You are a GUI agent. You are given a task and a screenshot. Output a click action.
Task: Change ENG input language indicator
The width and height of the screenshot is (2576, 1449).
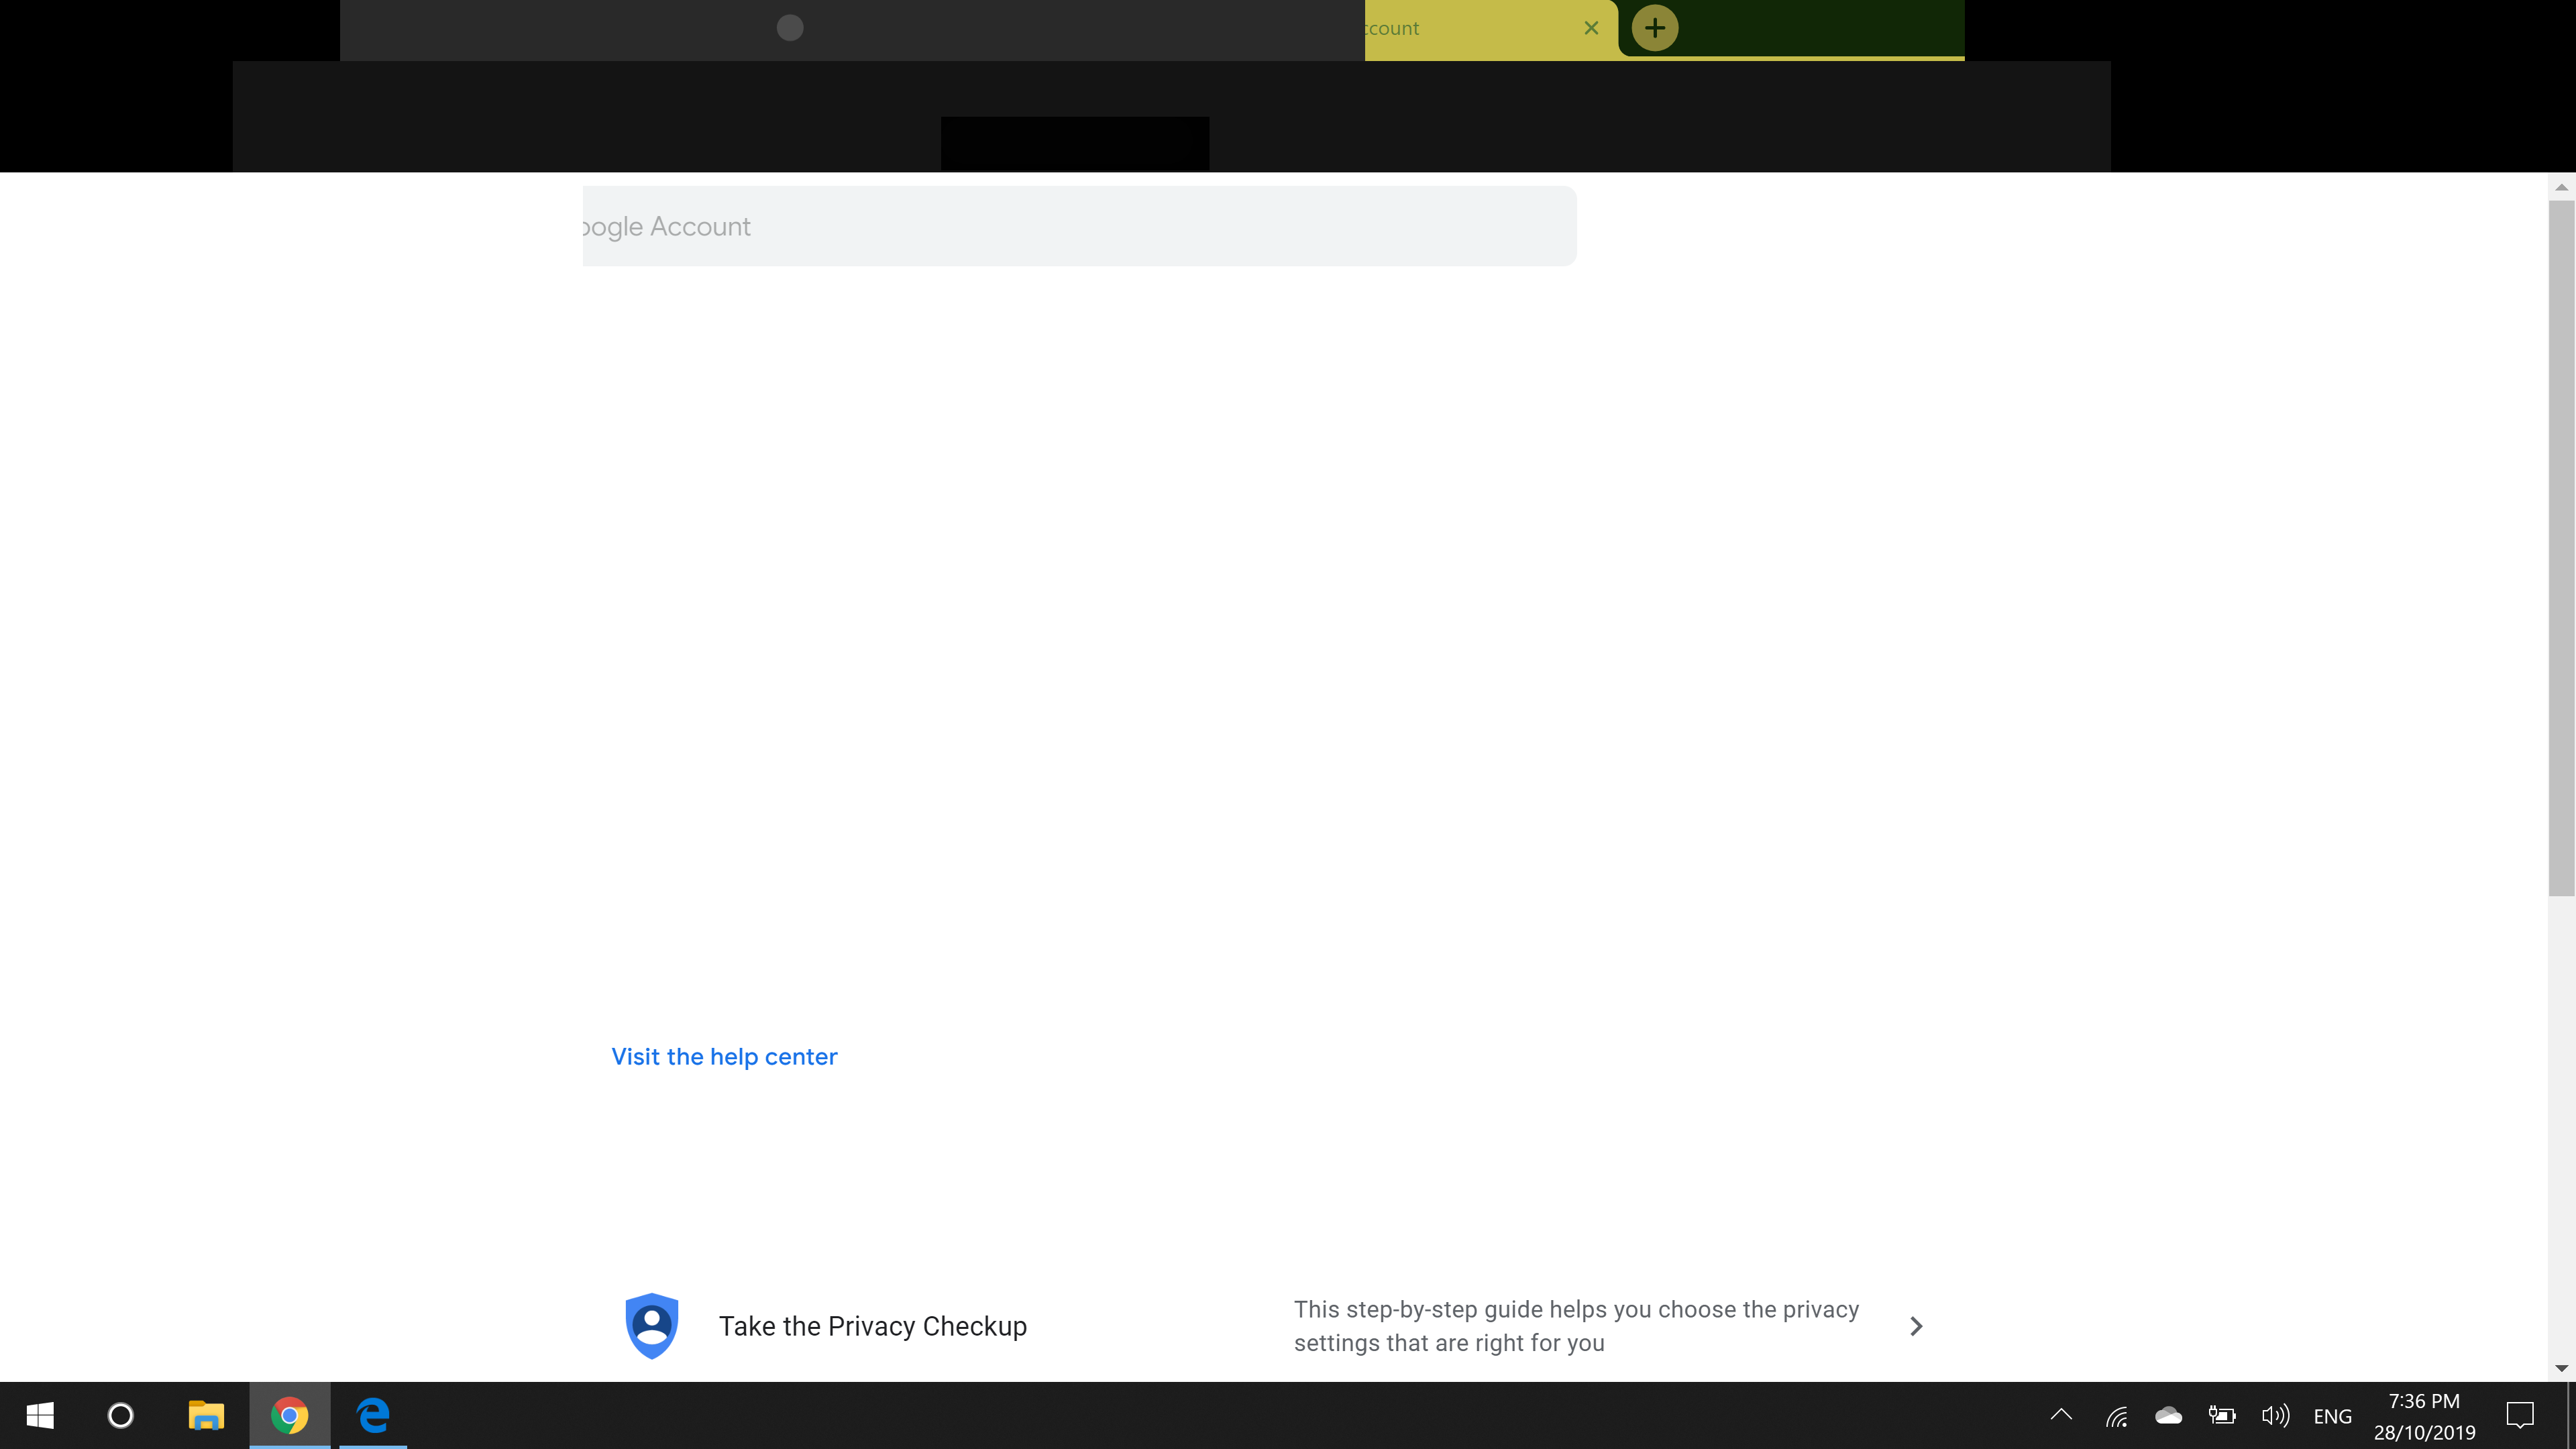point(2332,1416)
